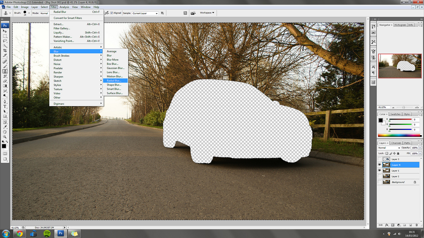424x238 pixels.
Task: Select the Hand tool
Action: [5, 132]
